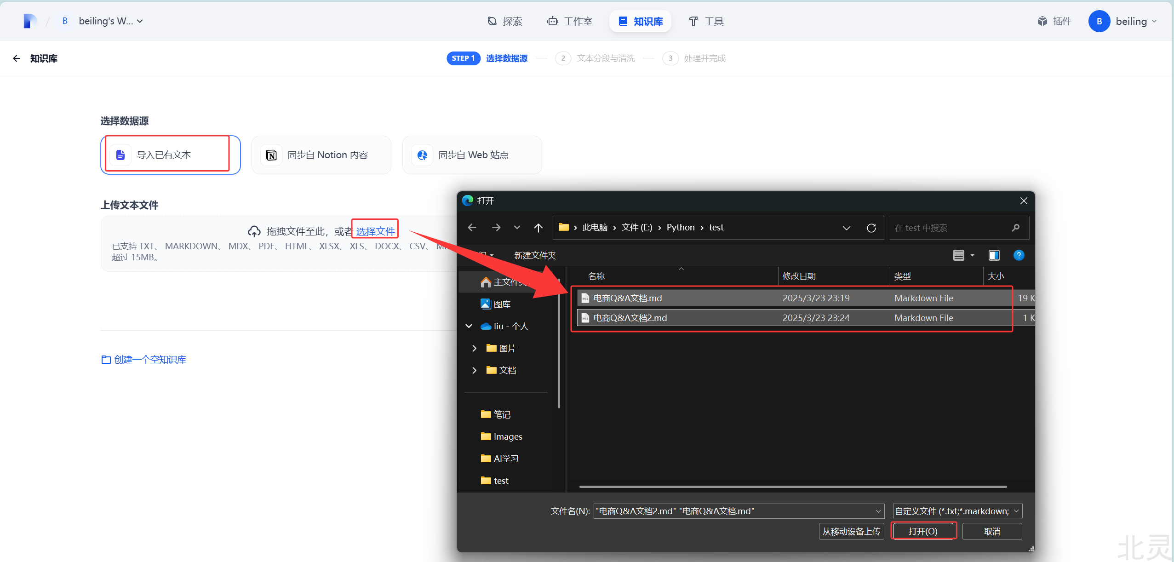This screenshot has height=562, width=1174.
Task: Click back arrow beside 知识库 title
Action: [x=17, y=58]
